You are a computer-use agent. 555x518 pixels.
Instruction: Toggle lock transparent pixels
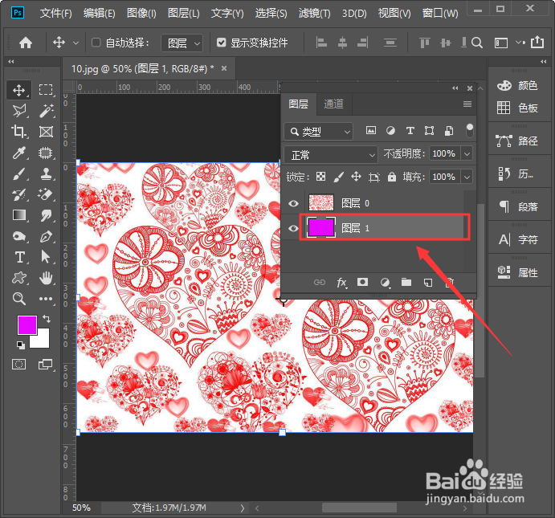point(321,177)
